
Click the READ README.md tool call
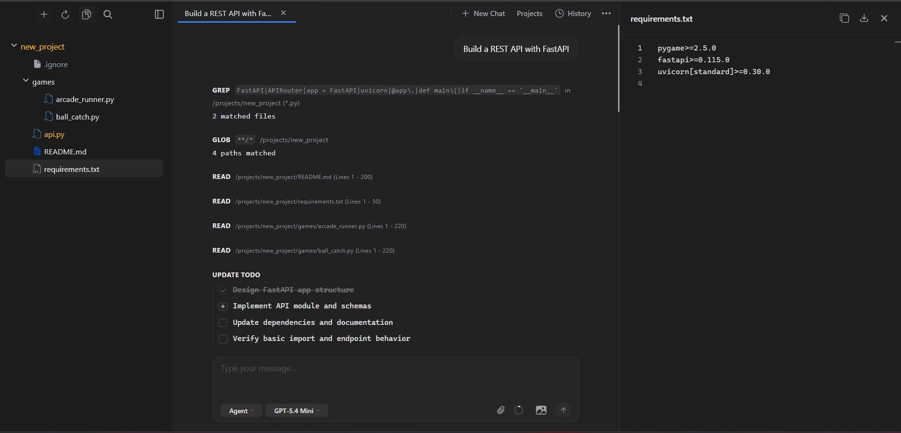tap(292, 177)
